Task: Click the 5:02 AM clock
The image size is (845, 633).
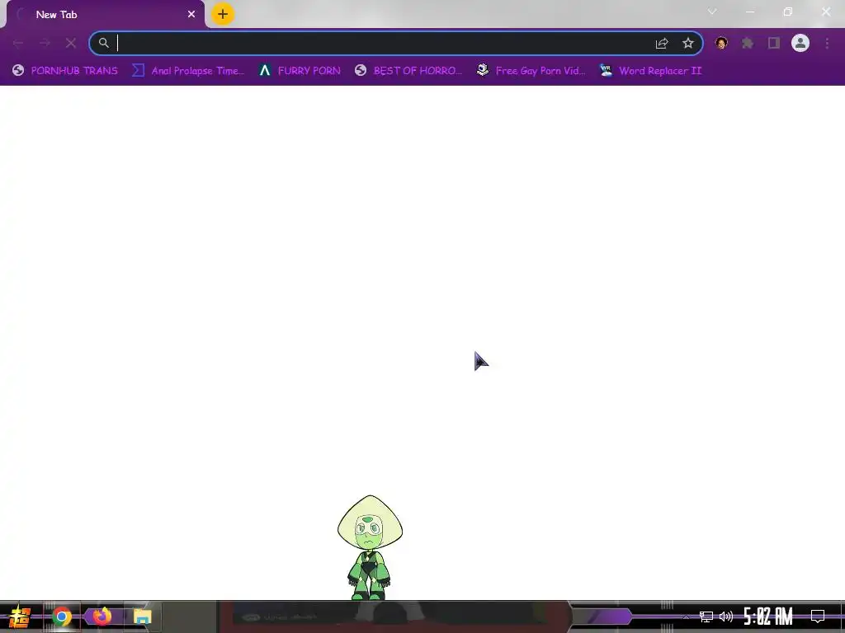Action: click(768, 617)
